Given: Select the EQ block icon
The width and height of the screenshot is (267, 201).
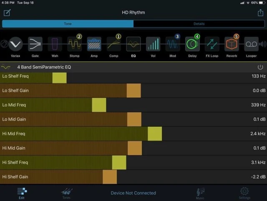Looking at the screenshot, I should tap(133, 44).
